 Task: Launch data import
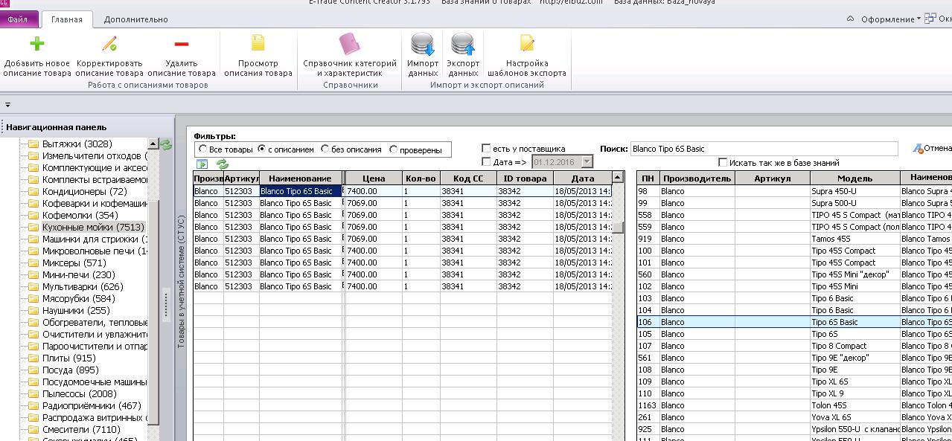click(x=423, y=56)
